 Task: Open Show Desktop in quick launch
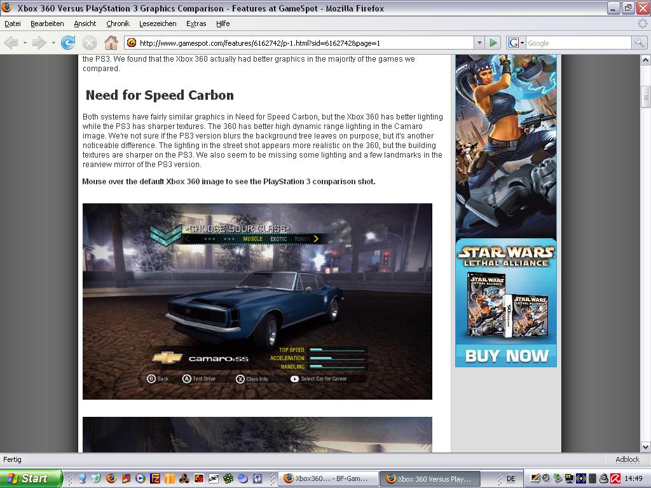tap(82, 478)
